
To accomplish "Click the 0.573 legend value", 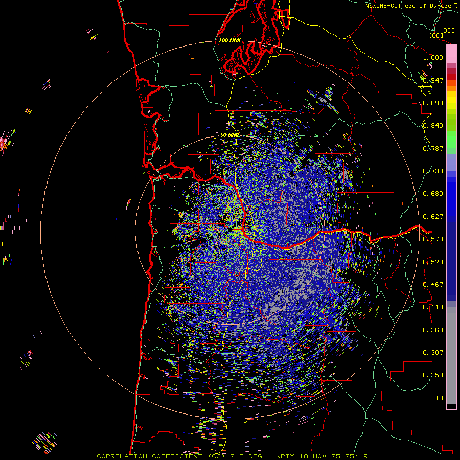I will tap(433, 239).
